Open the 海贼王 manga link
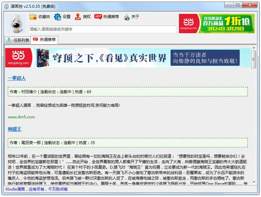261x197 pixels. click(15, 129)
